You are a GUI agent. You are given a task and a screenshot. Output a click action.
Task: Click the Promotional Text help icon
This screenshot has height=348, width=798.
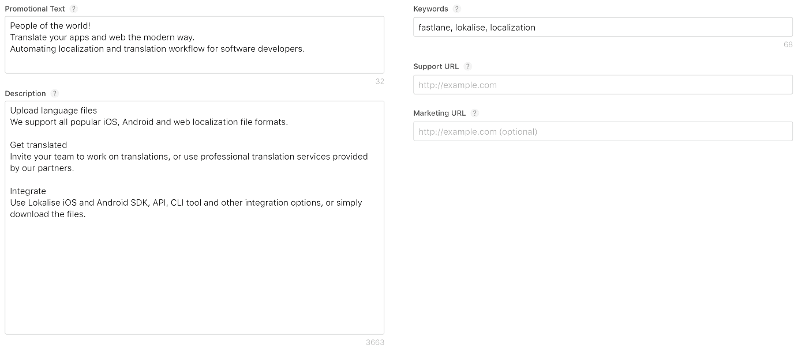pyautogui.click(x=73, y=9)
